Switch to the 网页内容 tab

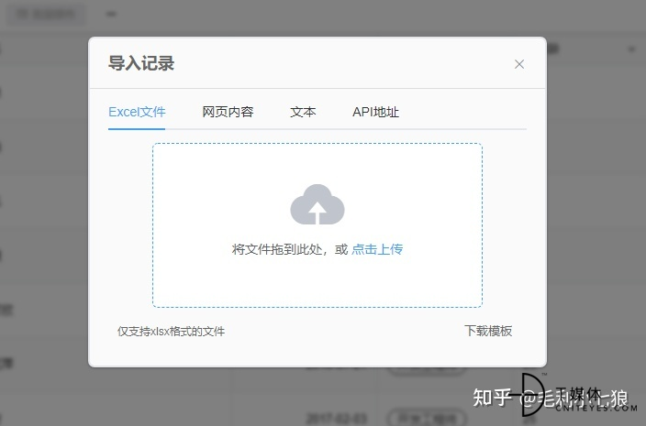click(x=228, y=112)
